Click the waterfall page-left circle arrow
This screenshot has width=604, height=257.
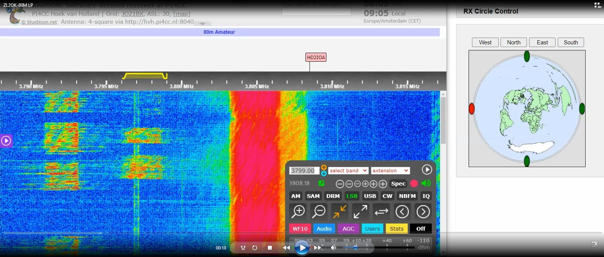point(402,212)
